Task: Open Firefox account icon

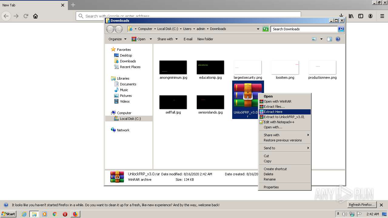Action: pos(370,16)
